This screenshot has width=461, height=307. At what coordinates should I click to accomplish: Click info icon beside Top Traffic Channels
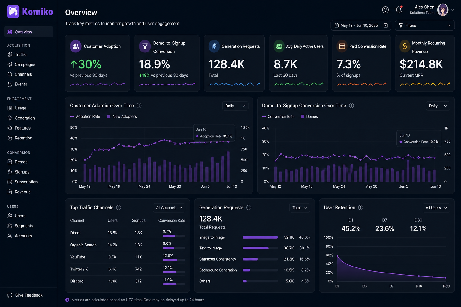click(x=119, y=207)
